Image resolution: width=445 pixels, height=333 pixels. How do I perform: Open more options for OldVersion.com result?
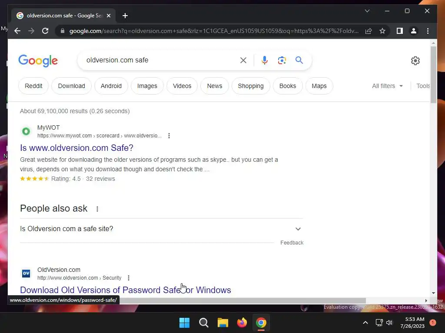click(x=129, y=278)
